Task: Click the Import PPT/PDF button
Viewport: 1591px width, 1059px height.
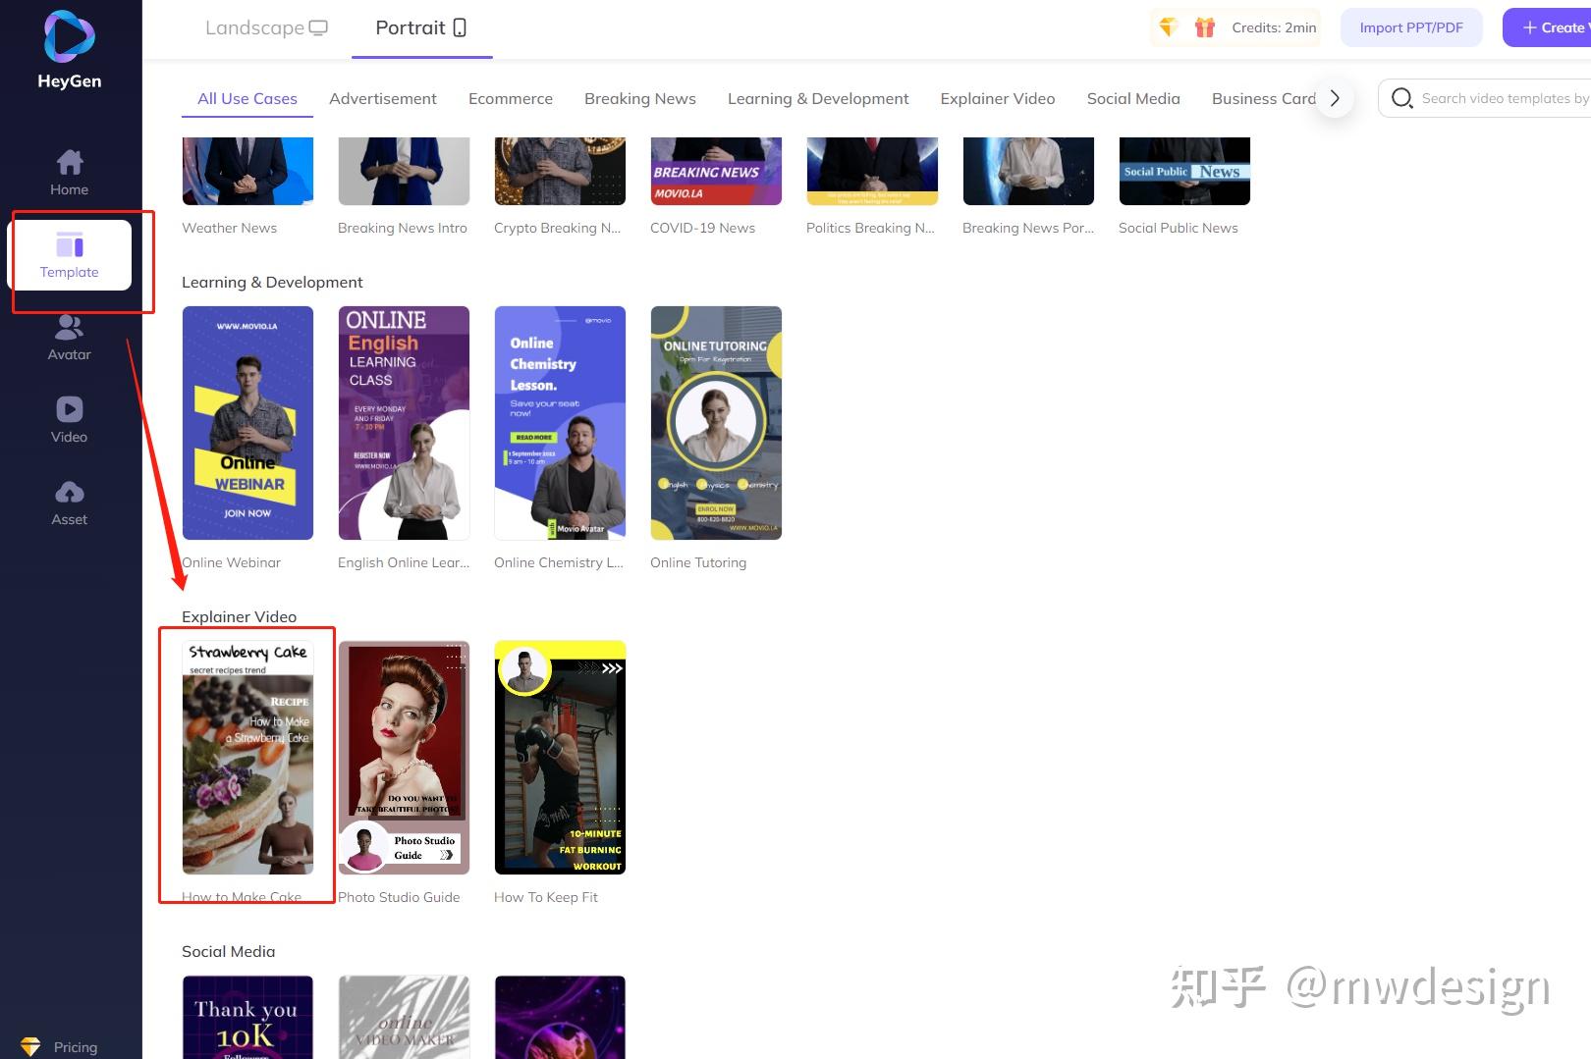Action: coord(1411,27)
